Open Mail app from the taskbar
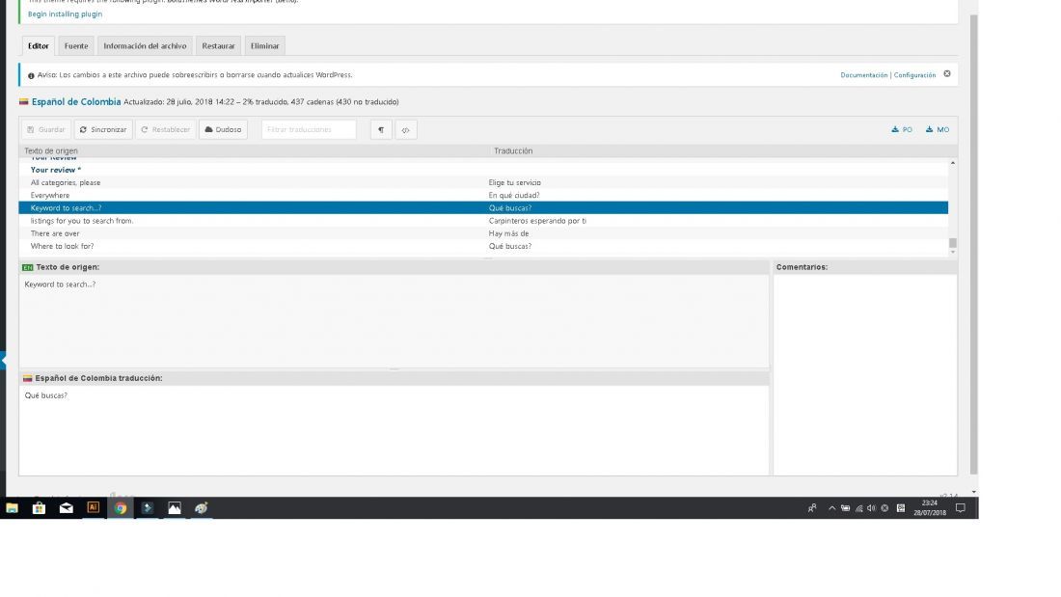This screenshot has height=597, width=1061. click(x=67, y=507)
